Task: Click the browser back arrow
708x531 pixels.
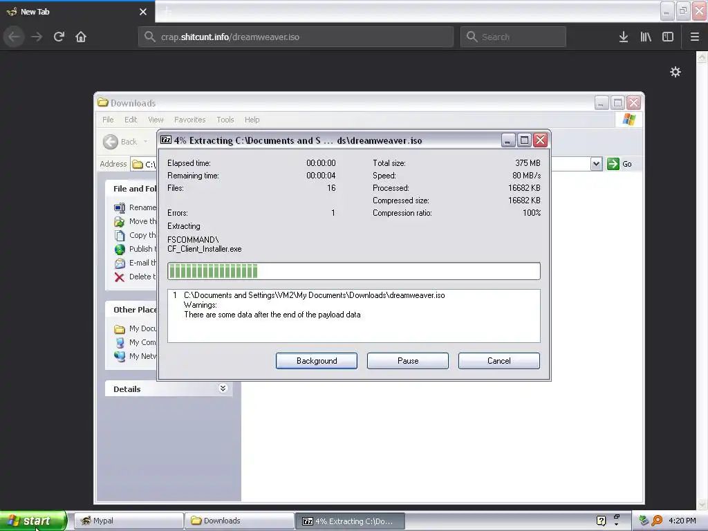Action: (x=14, y=37)
